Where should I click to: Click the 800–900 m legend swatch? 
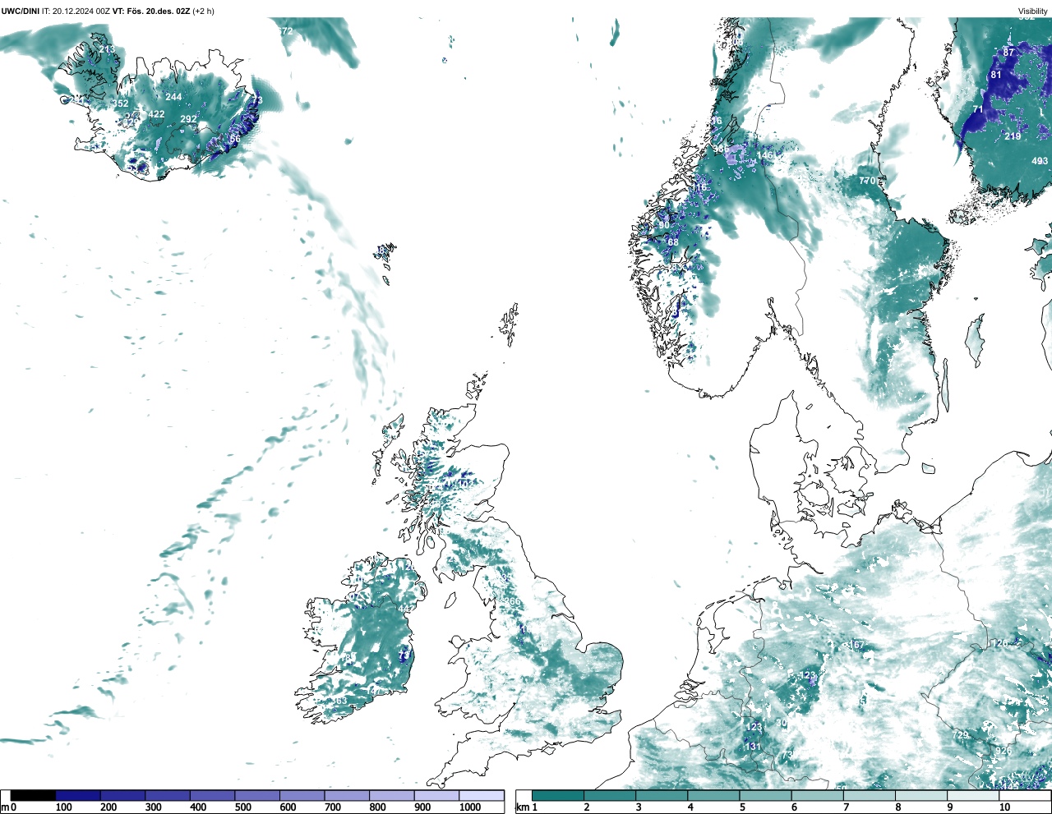(x=392, y=796)
